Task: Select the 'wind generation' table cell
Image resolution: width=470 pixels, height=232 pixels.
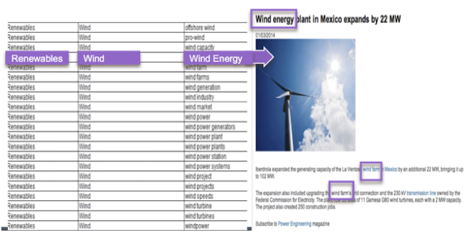Action: click(x=216, y=87)
